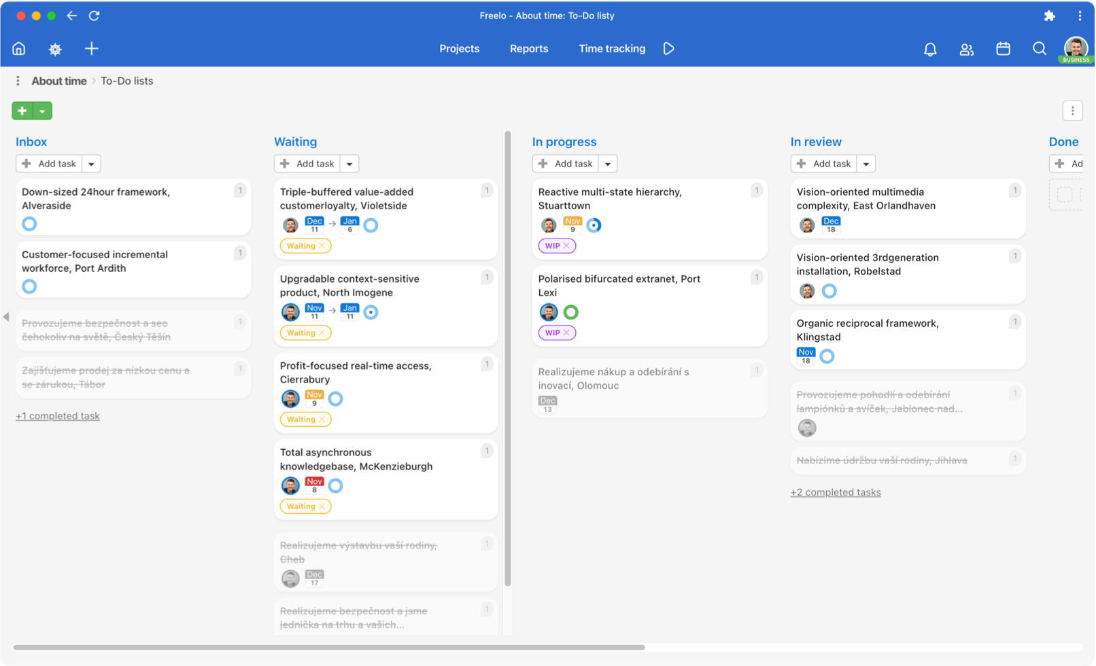The image size is (1096, 666).
Task: Open the Reports menu
Action: [x=529, y=48]
